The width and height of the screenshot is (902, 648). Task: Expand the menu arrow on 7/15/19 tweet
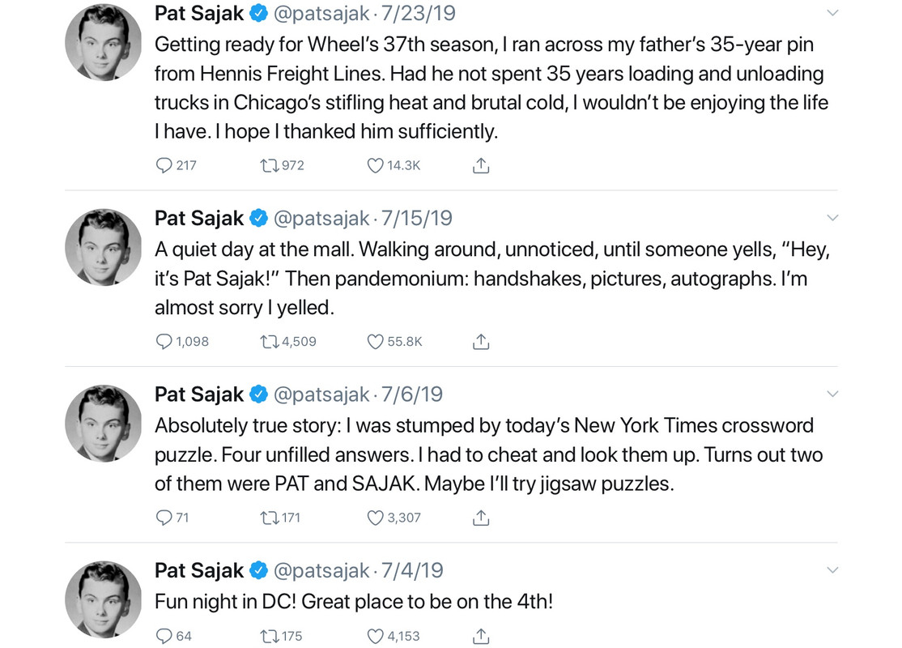(832, 218)
